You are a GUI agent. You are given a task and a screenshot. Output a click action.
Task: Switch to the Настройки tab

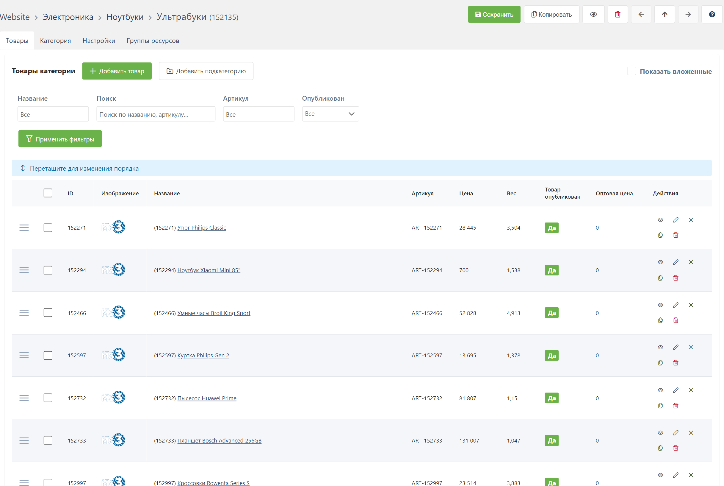[99, 40]
